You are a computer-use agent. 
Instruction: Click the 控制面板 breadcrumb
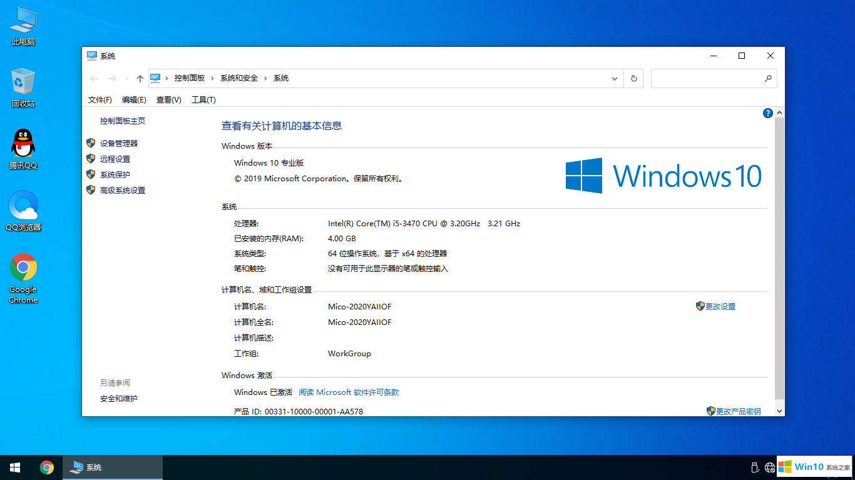pos(190,78)
